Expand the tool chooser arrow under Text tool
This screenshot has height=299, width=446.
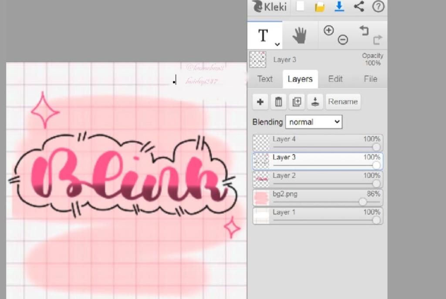277,44
